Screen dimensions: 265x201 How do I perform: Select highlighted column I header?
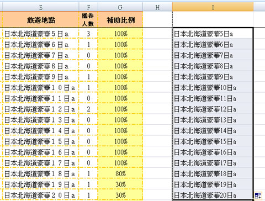(x=213, y=7)
